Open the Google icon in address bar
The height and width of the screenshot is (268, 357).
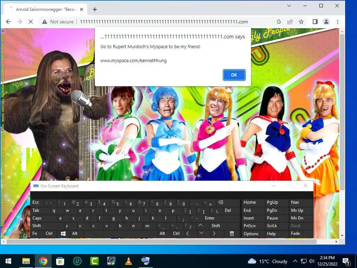(x=279, y=22)
